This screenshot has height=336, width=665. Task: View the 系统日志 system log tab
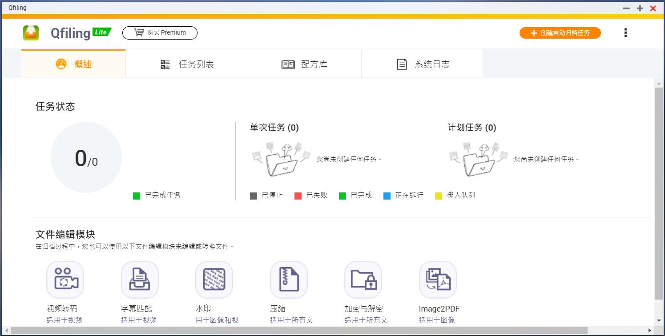[423, 64]
